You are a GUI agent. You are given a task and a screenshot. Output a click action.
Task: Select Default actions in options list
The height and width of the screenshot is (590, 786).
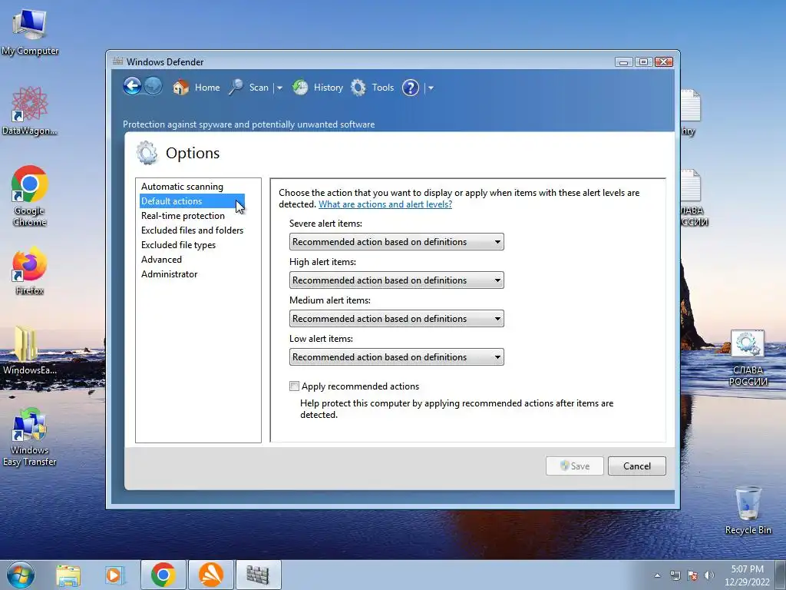pyautogui.click(x=192, y=201)
